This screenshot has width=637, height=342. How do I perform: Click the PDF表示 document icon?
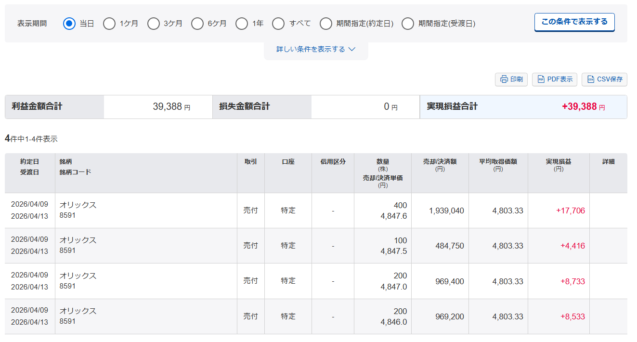pyautogui.click(x=541, y=79)
